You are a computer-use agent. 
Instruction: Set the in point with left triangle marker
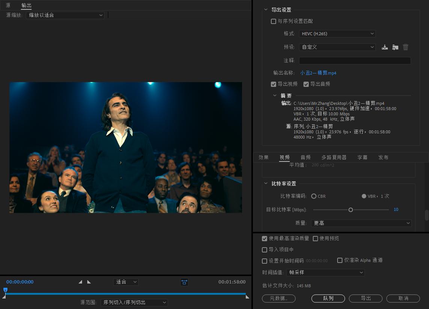[x=80, y=282]
